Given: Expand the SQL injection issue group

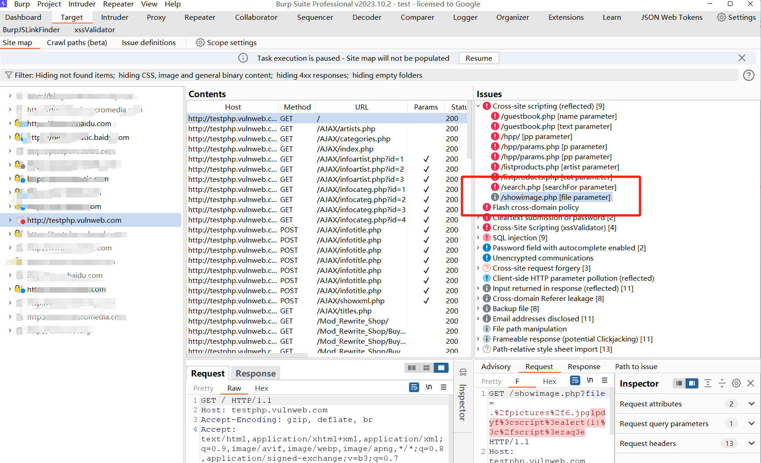Looking at the screenshot, I should pyautogui.click(x=478, y=238).
